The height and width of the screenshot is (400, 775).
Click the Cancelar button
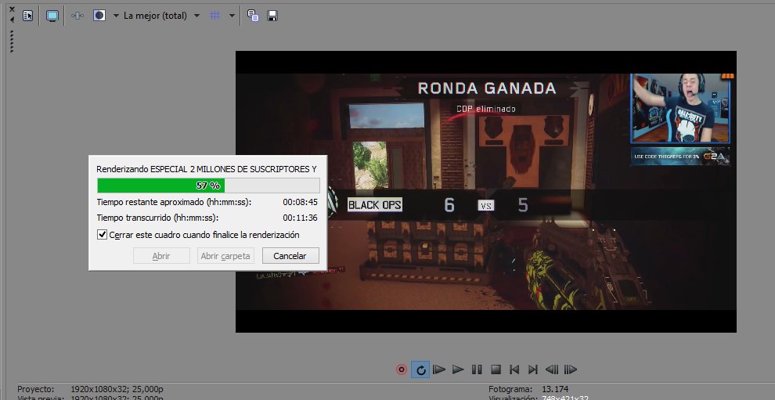290,256
